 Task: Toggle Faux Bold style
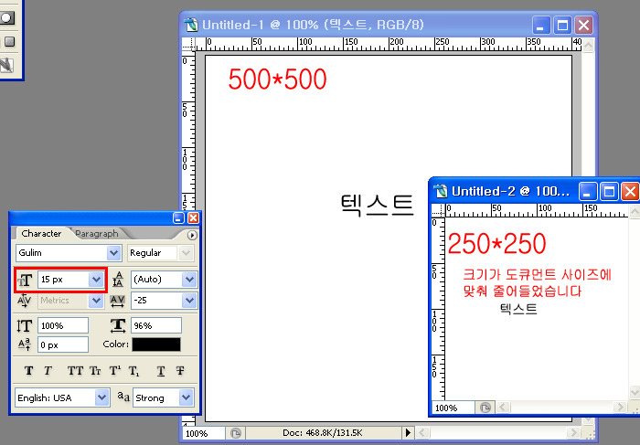(x=28, y=370)
